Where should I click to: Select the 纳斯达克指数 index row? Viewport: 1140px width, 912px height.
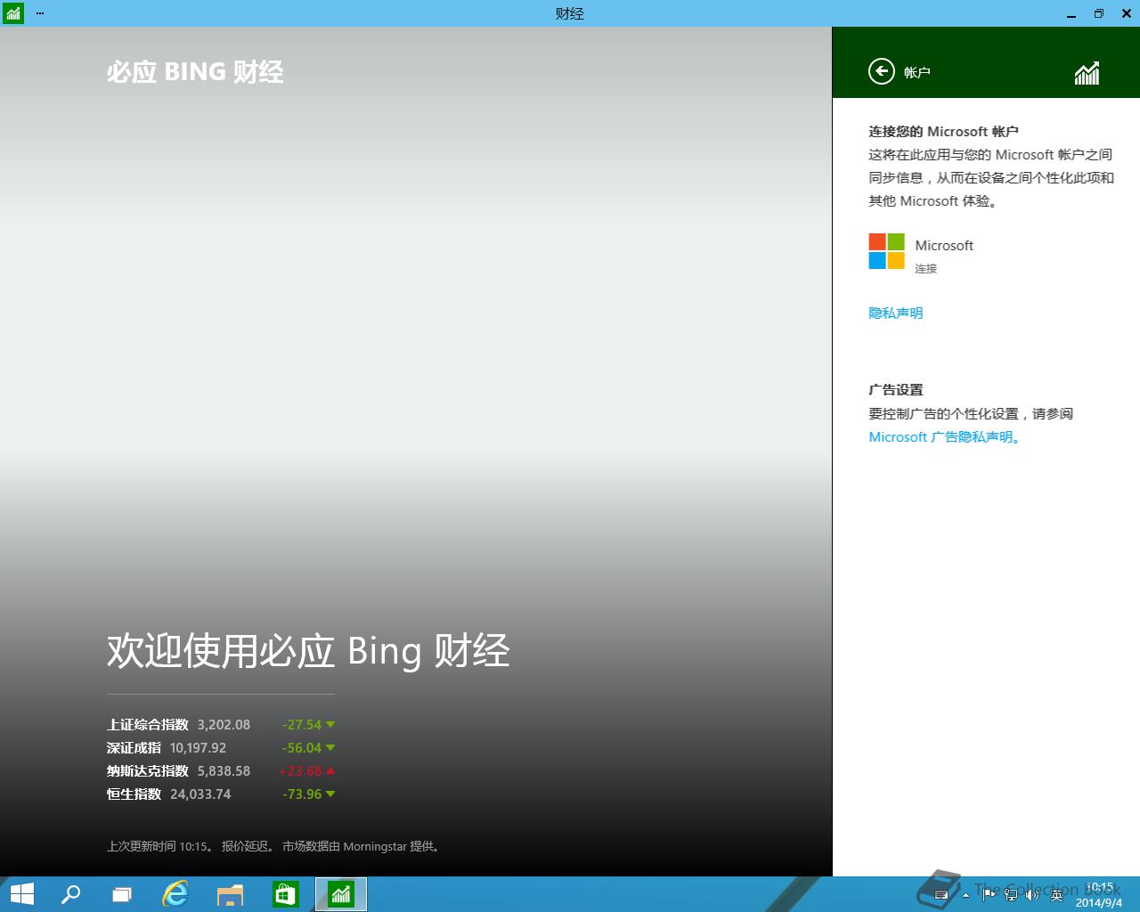(x=221, y=771)
